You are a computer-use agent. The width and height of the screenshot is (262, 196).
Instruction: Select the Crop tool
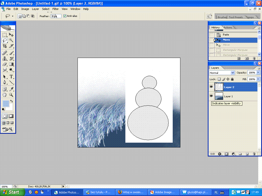tap(5, 46)
